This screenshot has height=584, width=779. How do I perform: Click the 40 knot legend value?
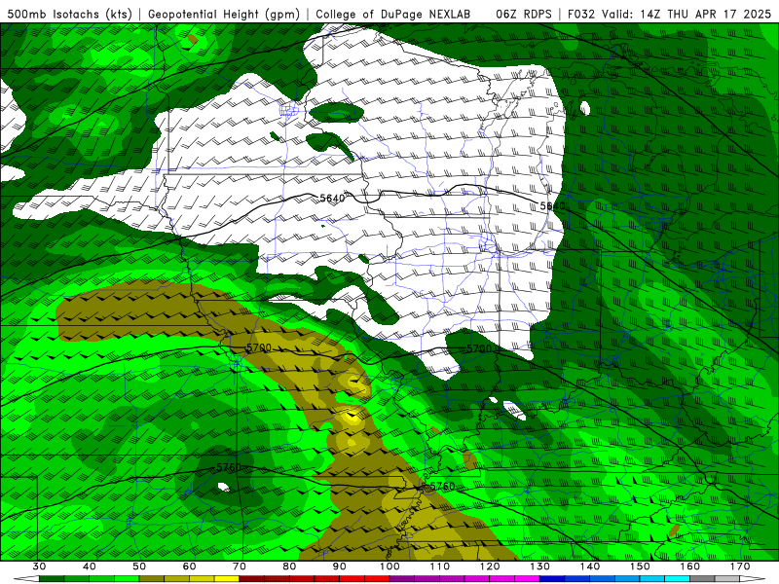coord(90,566)
